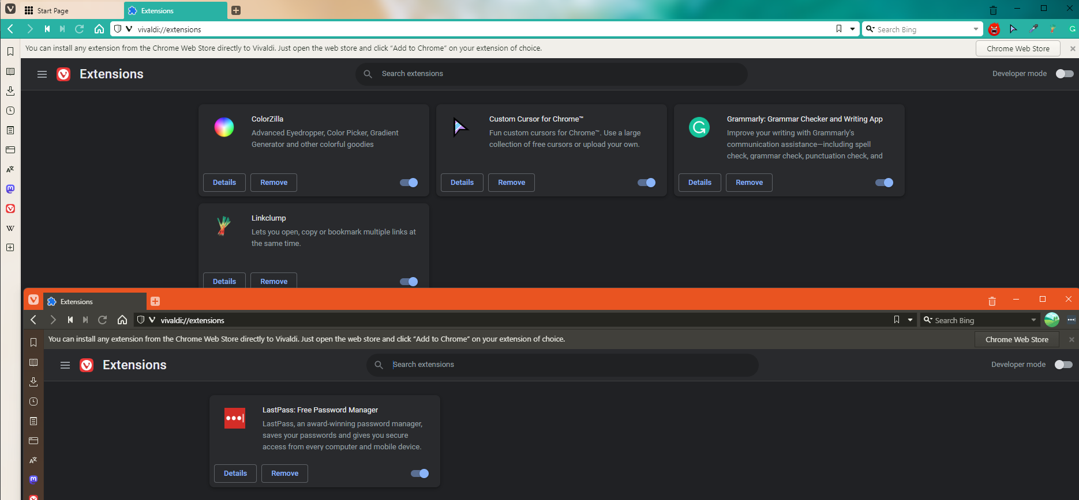Disable the Linkclump extension
Image resolution: width=1079 pixels, height=500 pixels.
click(409, 282)
